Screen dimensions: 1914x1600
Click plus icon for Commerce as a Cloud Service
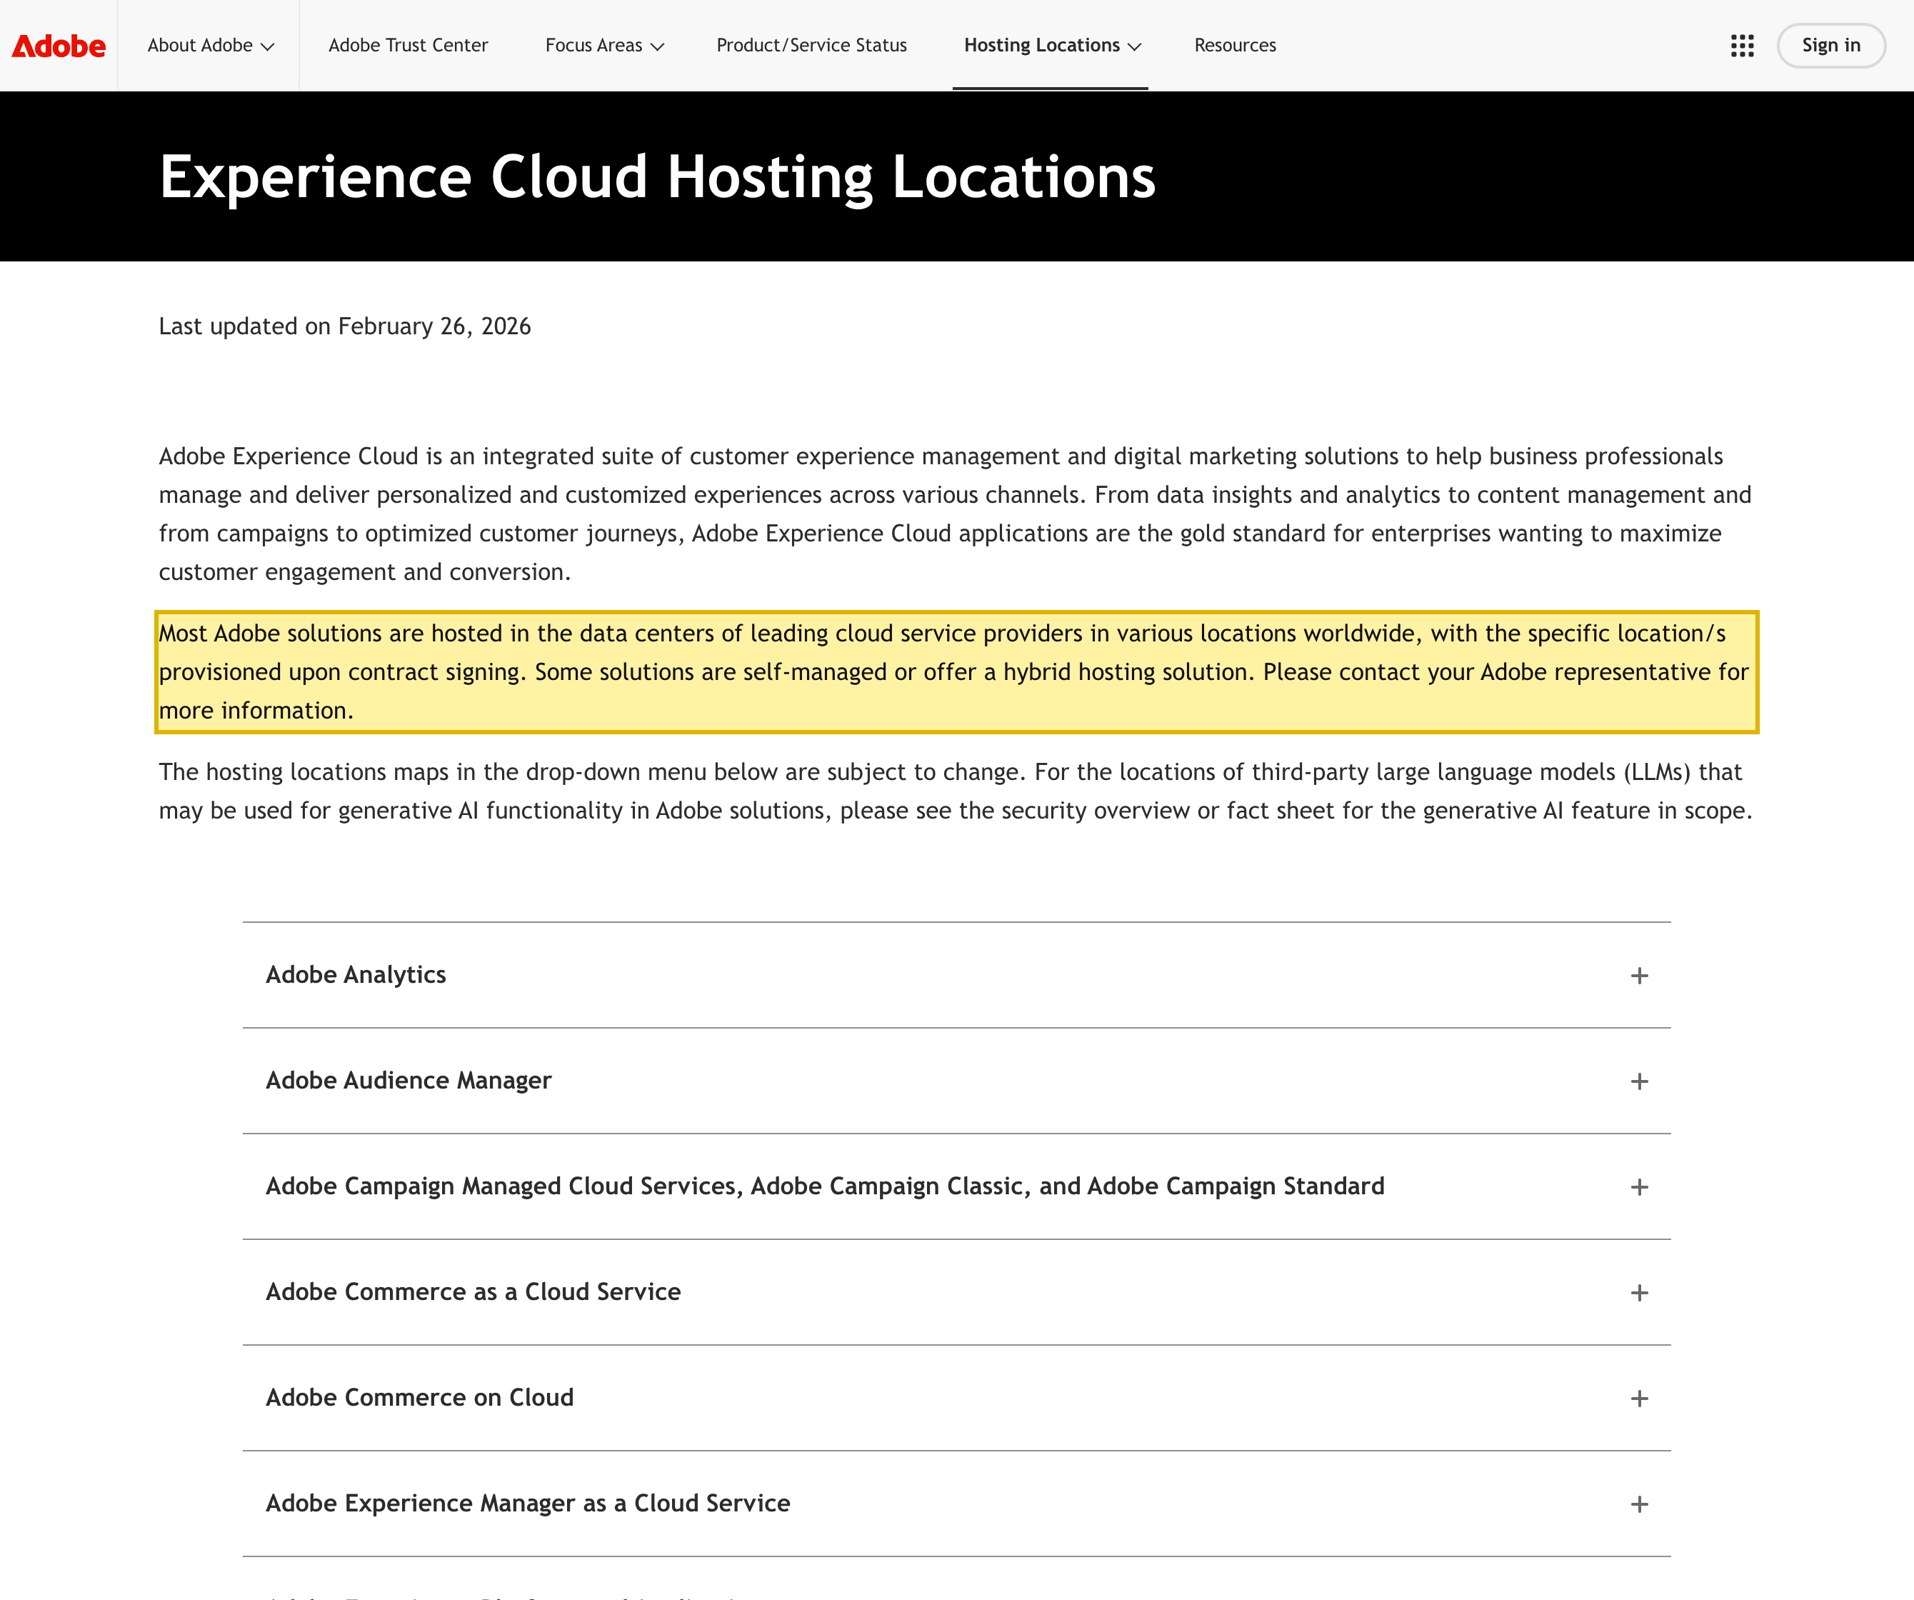tap(1639, 1293)
